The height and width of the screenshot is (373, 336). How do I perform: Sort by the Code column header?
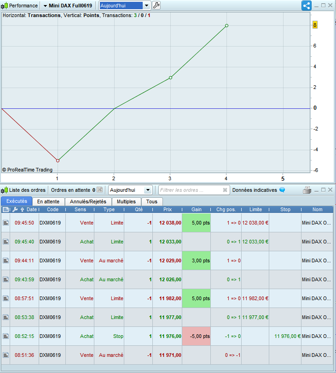click(x=52, y=210)
